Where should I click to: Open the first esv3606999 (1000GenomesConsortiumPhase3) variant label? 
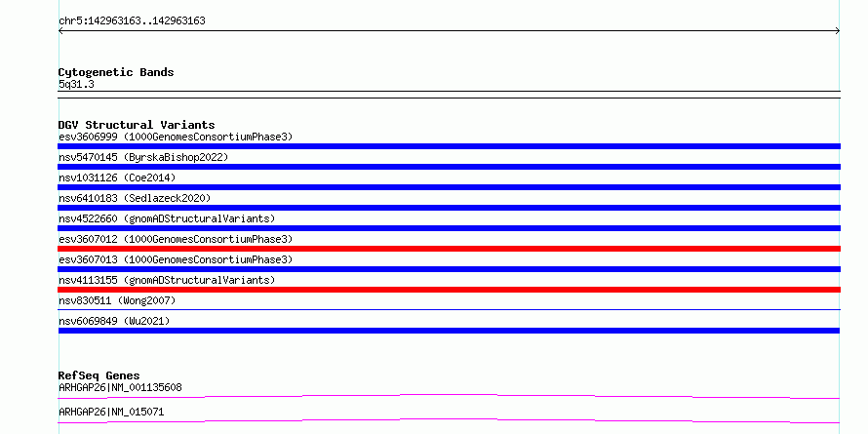click(x=176, y=137)
